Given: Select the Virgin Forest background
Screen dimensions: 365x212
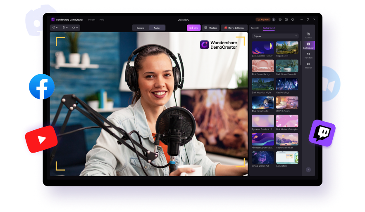Looking at the screenshot, I should click(287, 47).
